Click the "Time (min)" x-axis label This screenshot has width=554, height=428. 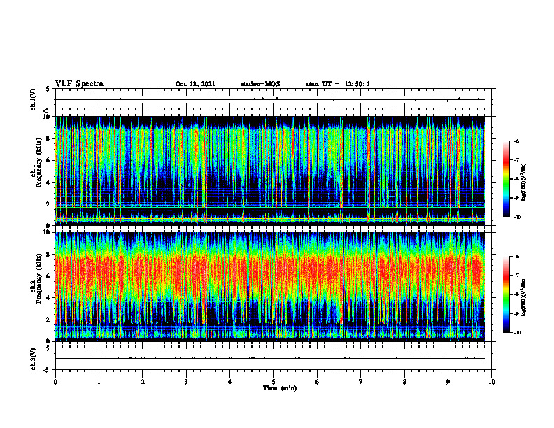pos(280,388)
